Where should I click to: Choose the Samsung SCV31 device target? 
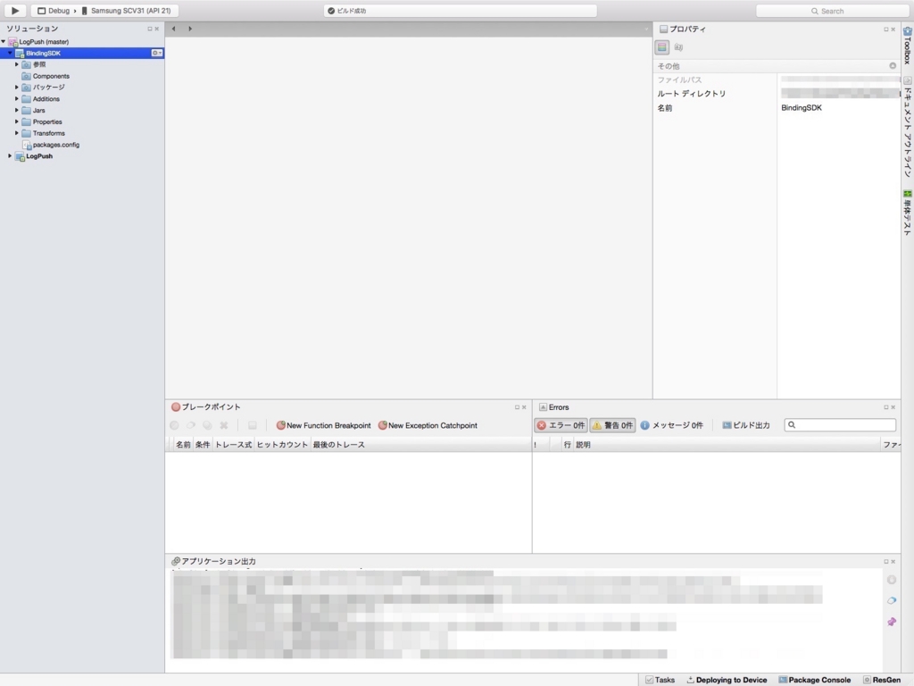point(127,11)
